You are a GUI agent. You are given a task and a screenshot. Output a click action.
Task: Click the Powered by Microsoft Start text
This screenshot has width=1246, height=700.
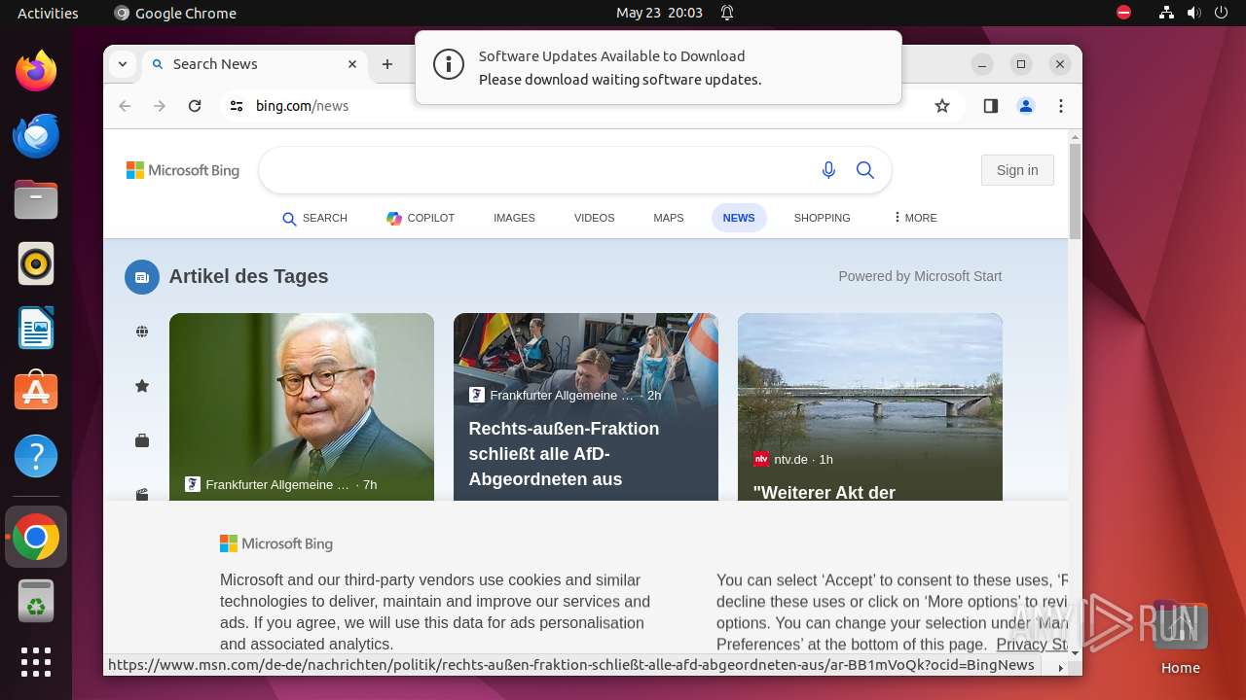[x=920, y=276]
